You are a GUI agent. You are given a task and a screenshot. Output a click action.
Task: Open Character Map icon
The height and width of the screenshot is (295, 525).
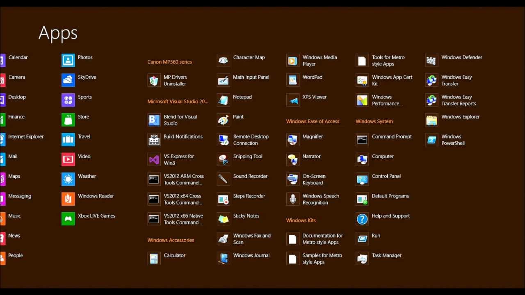pos(224,61)
